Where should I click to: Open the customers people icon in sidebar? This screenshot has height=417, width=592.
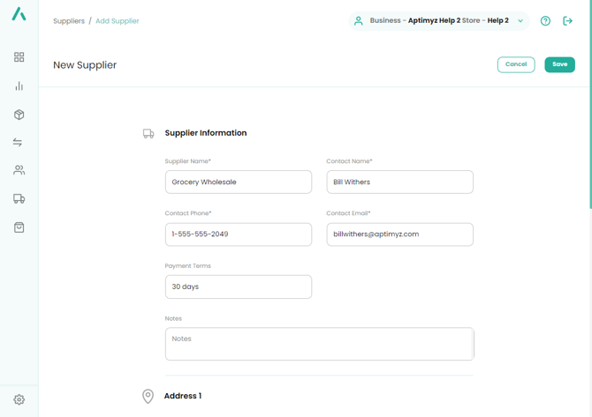(x=19, y=170)
